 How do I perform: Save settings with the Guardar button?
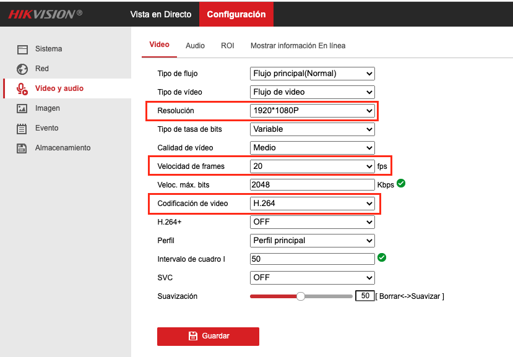click(x=208, y=337)
